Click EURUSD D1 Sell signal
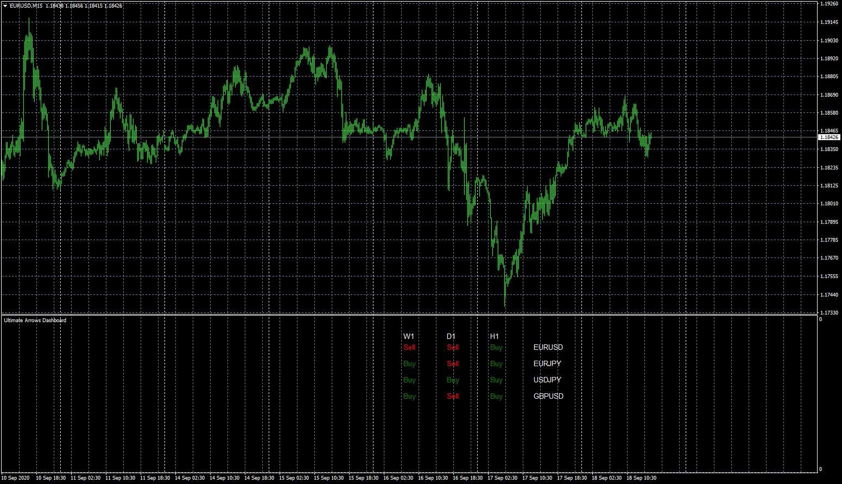This screenshot has height=484, width=842. pyautogui.click(x=453, y=347)
